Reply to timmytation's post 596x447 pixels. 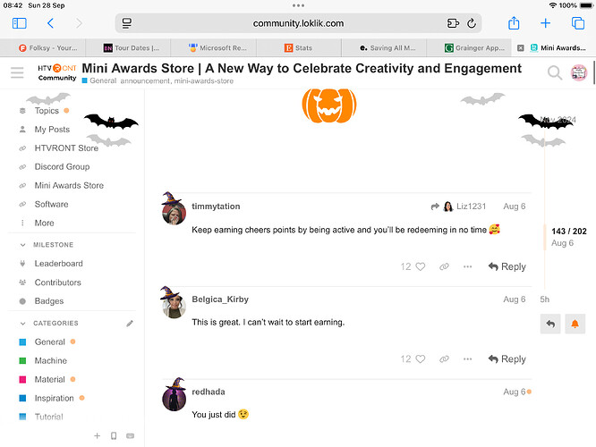[507, 266]
